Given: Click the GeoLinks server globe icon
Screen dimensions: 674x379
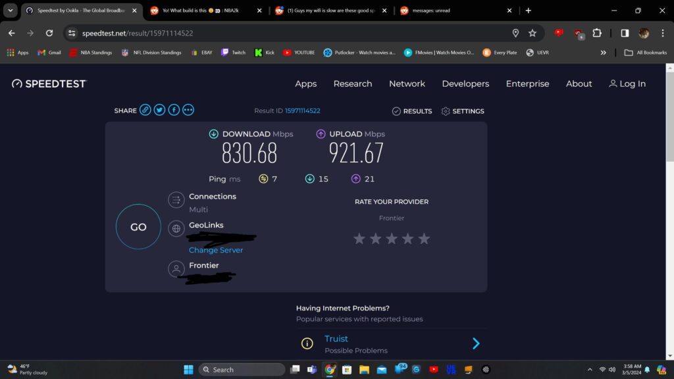Looking at the screenshot, I should click(x=176, y=228).
